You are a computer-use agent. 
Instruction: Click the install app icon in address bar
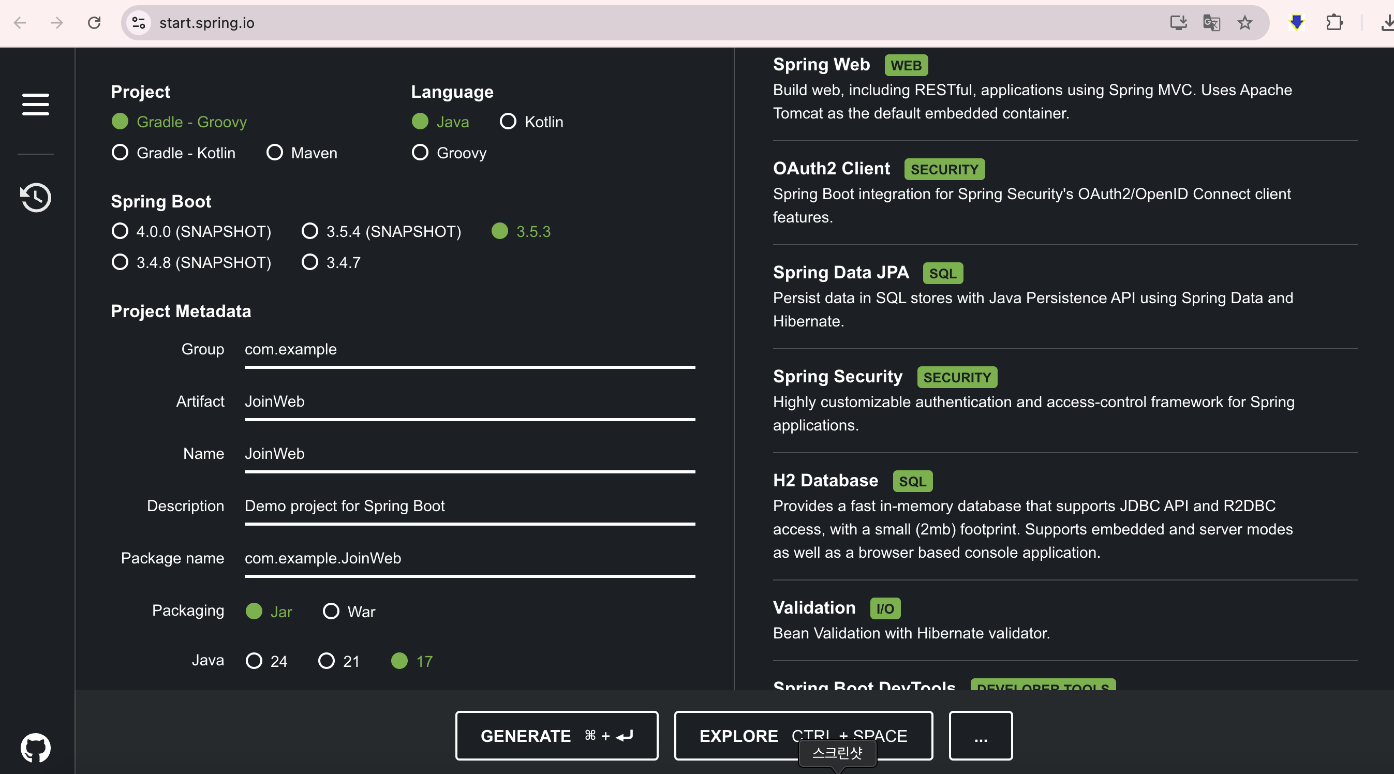[x=1178, y=23]
